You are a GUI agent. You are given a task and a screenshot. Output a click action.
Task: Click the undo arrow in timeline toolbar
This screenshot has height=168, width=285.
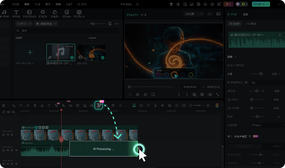(21, 106)
